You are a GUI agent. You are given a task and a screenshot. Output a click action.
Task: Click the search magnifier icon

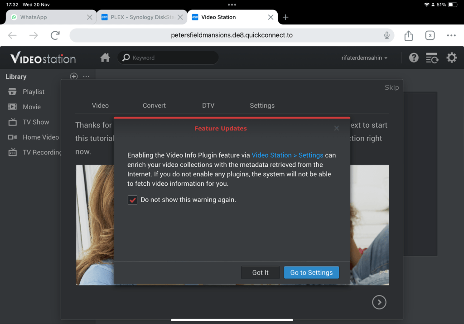(126, 58)
